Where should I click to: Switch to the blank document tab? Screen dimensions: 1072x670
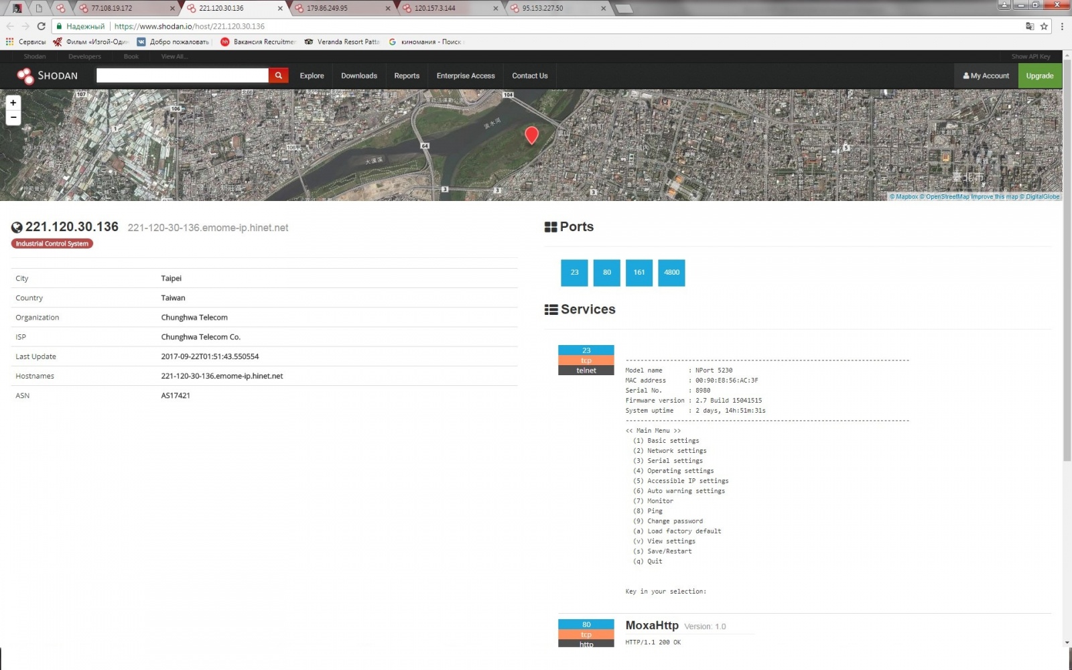click(x=39, y=9)
